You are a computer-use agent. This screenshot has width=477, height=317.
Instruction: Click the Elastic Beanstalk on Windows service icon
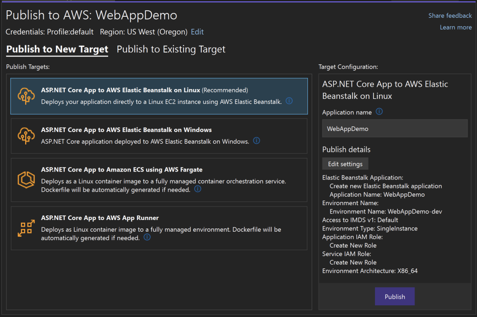pos(26,135)
